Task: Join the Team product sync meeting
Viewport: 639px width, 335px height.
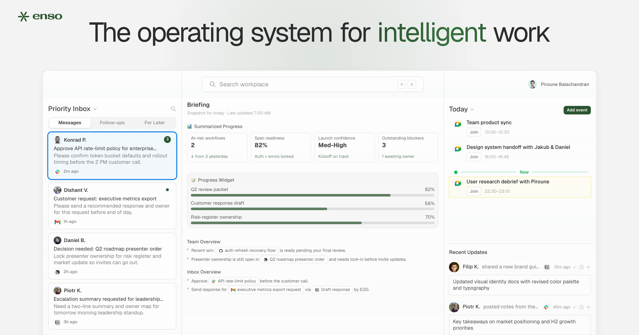Action: 474,132
